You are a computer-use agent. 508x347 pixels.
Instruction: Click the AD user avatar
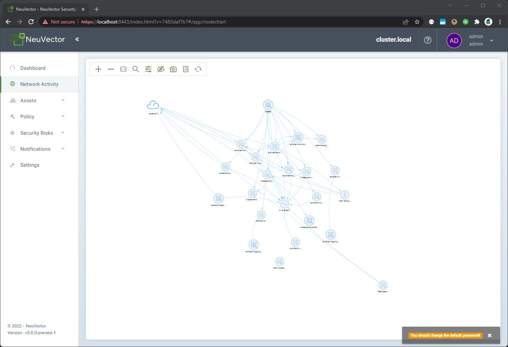click(x=454, y=41)
